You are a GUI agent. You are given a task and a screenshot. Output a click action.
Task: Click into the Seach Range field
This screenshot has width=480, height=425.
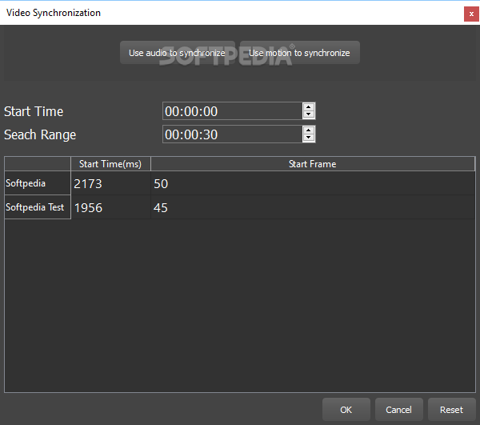coord(232,134)
